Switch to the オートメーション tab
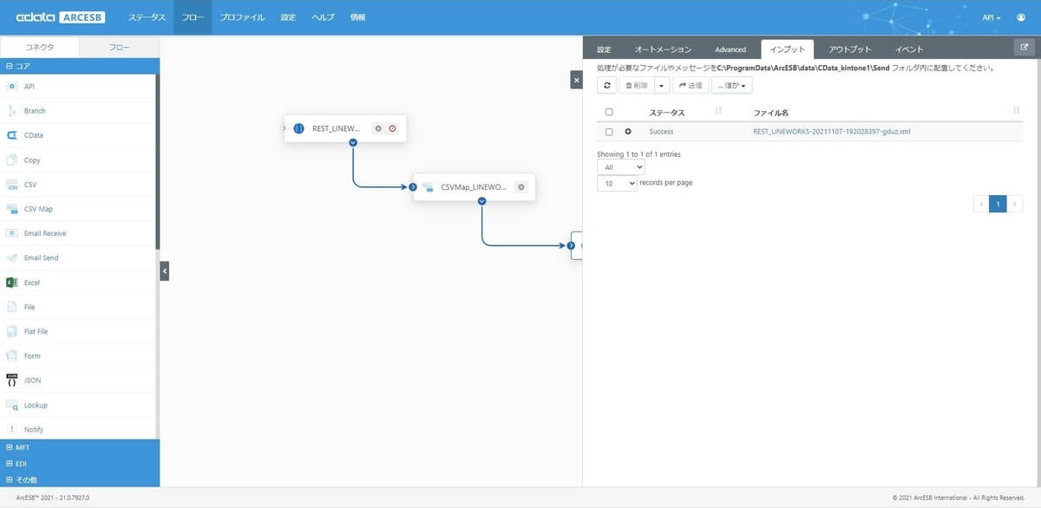1041x508 pixels. pyautogui.click(x=663, y=49)
